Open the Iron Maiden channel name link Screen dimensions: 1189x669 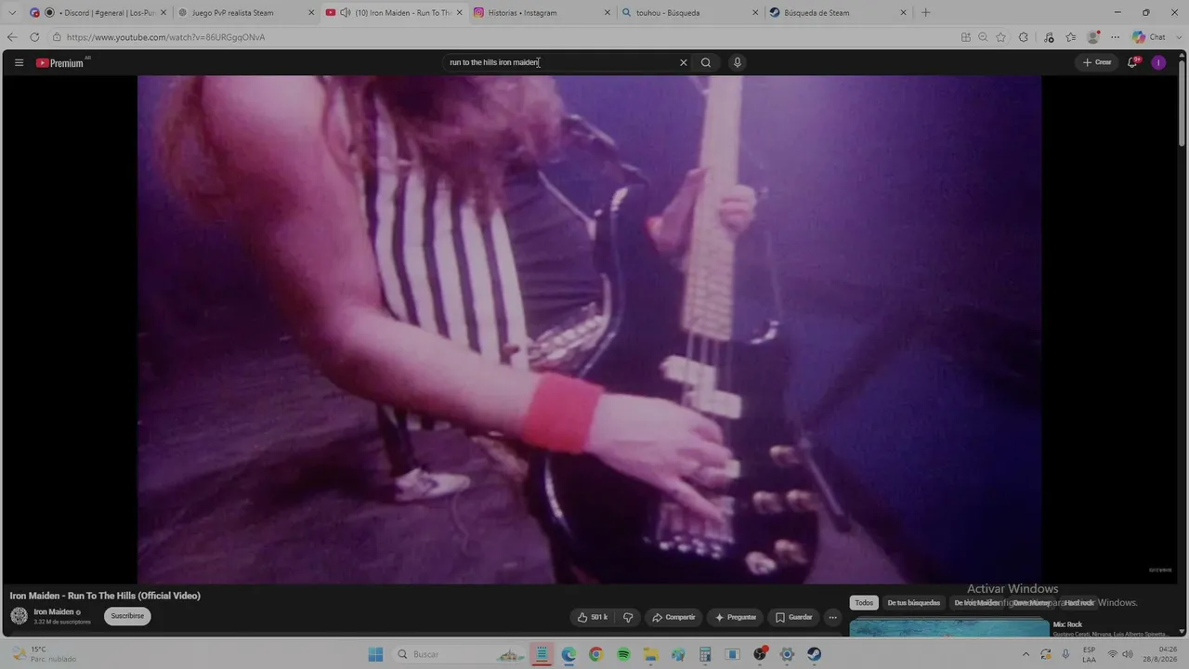[x=54, y=611]
